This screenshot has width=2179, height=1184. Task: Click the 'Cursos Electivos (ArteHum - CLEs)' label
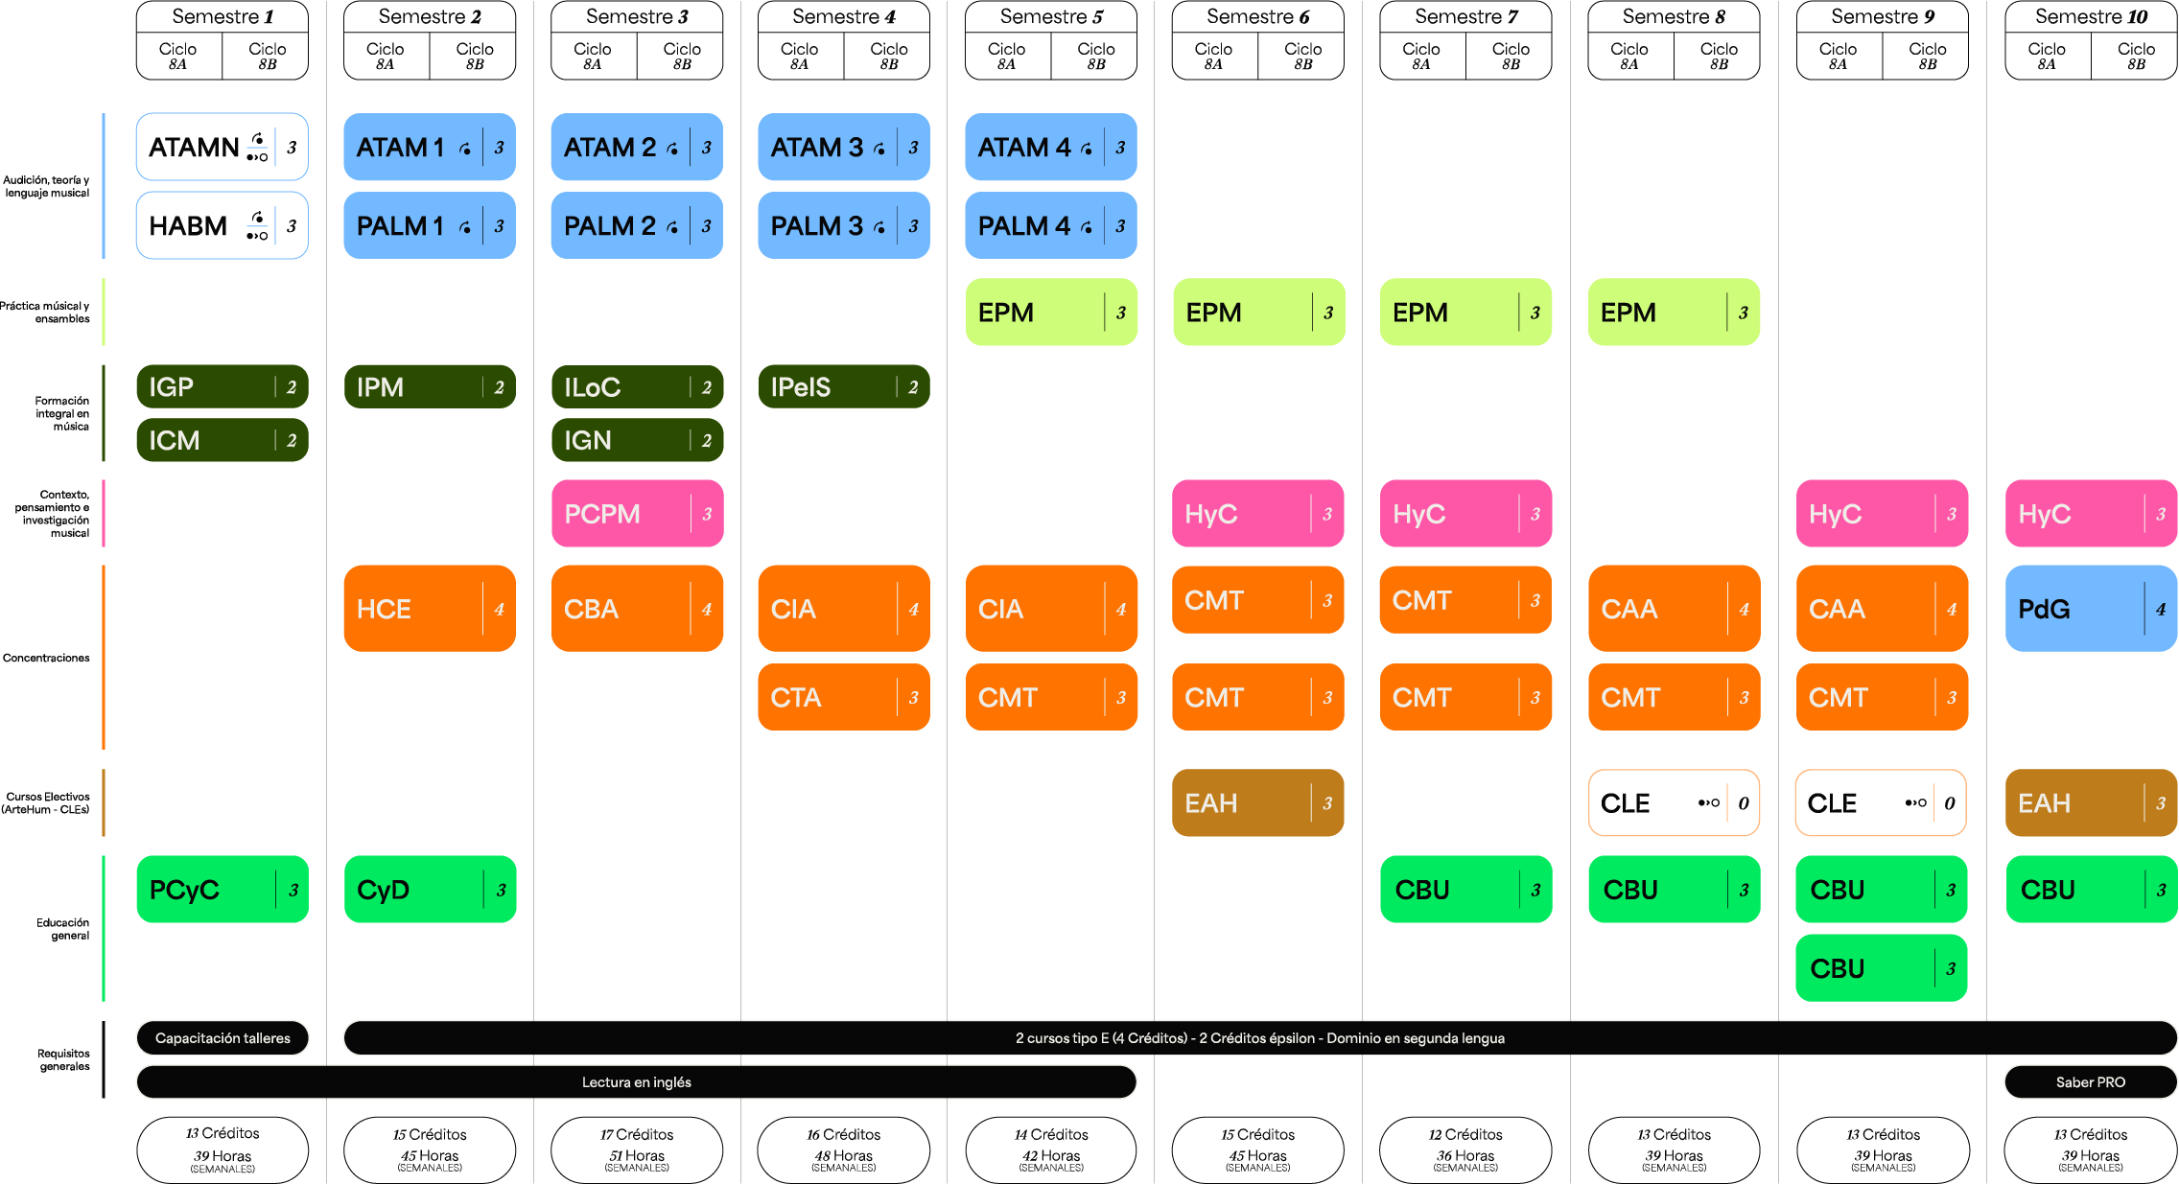pyautogui.click(x=45, y=803)
